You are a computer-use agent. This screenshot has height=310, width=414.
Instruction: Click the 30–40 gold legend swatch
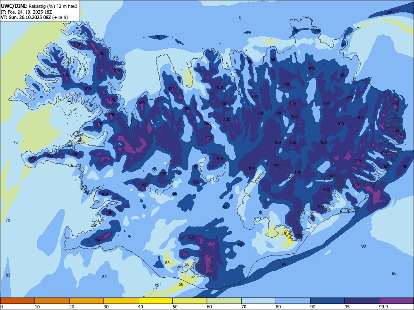coord(121,301)
